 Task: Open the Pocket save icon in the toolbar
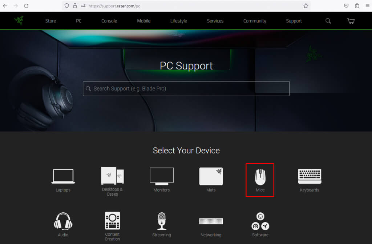[346, 6]
